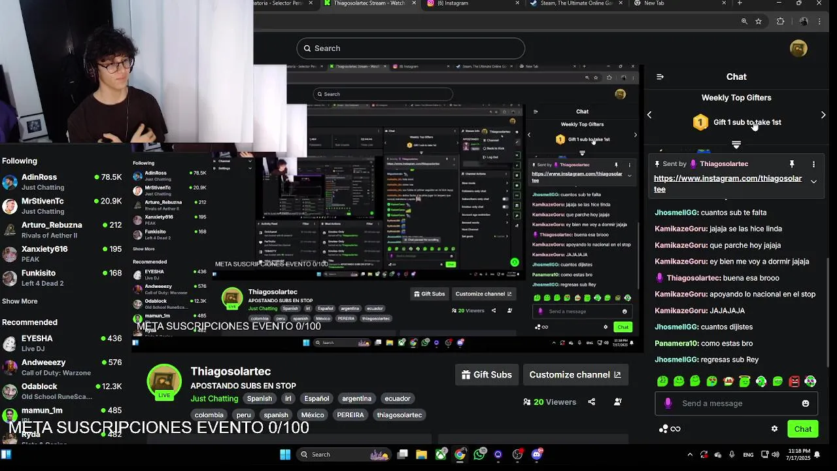The image size is (837, 471).
Task: Switch to Thiagosolartec Stream browser tab
Action: (x=370, y=3)
